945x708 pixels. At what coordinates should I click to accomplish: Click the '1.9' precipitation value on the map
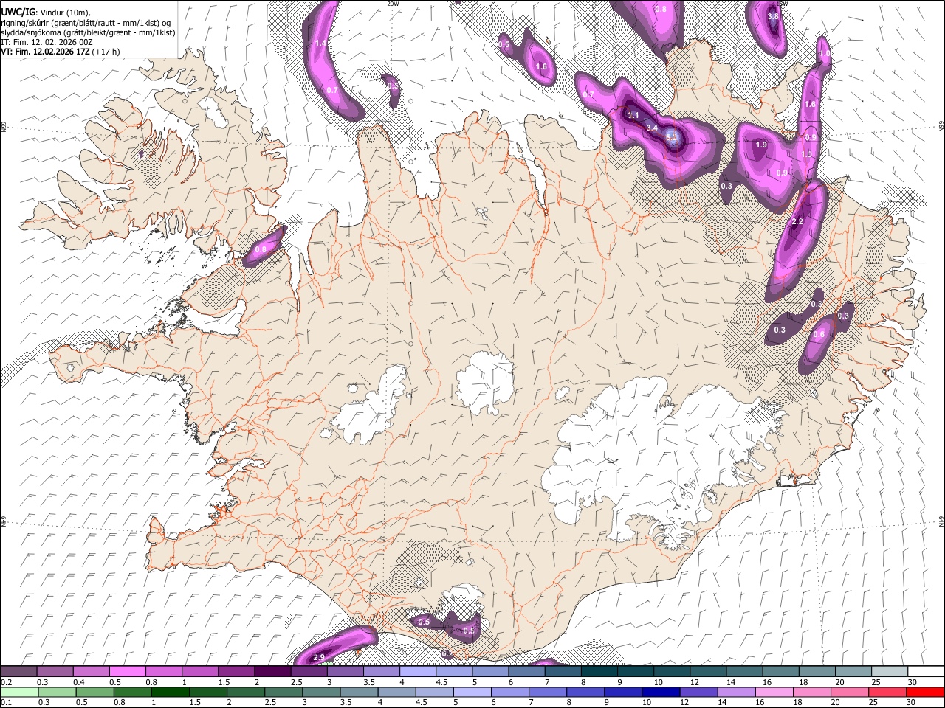pos(761,145)
